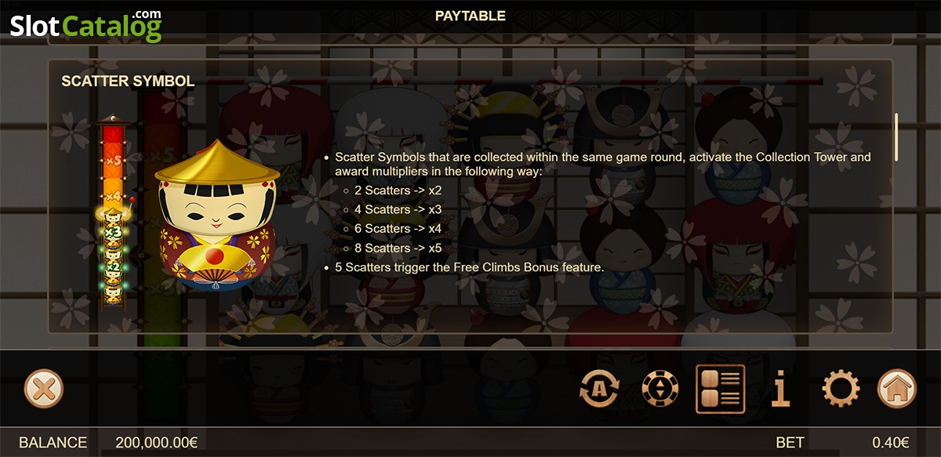
Task: Select the x3 marker on the tower
Action: 114,232
